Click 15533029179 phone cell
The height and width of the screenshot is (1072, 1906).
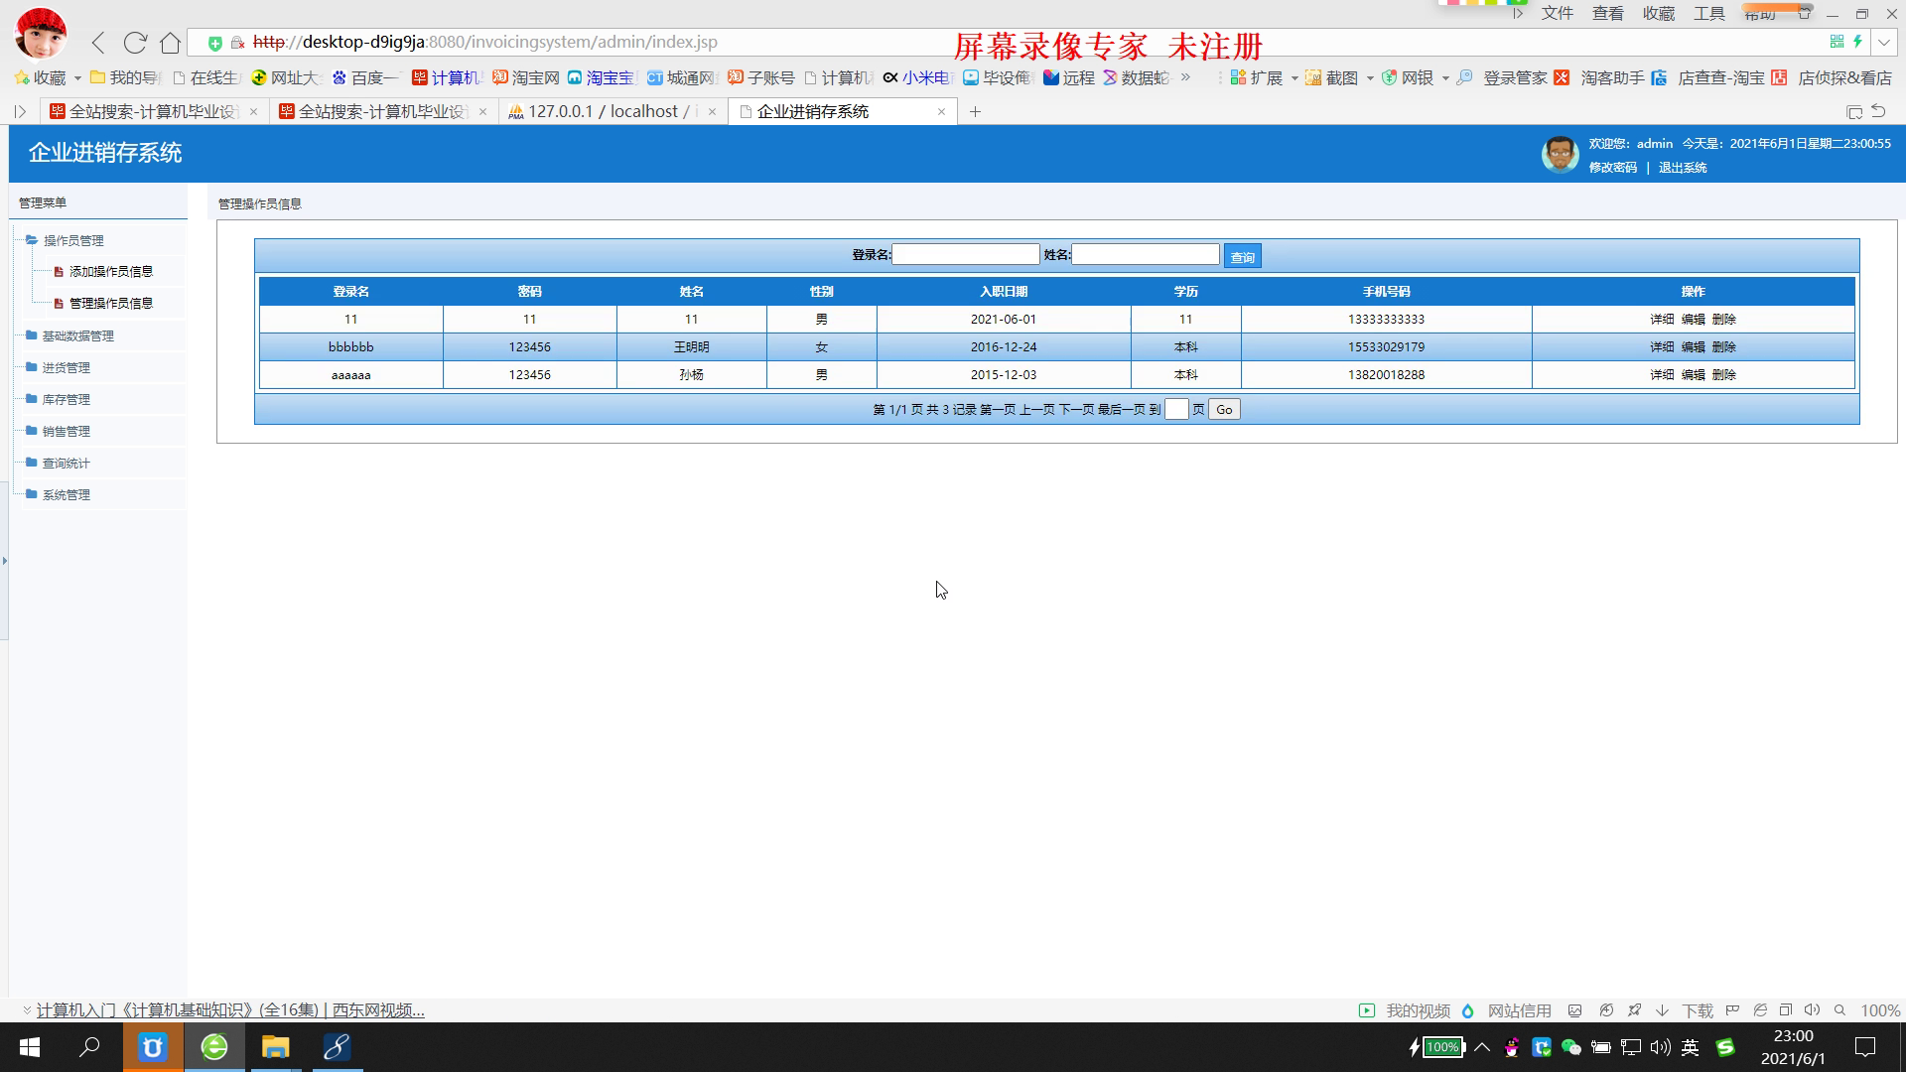pyautogui.click(x=1386, y=347)
